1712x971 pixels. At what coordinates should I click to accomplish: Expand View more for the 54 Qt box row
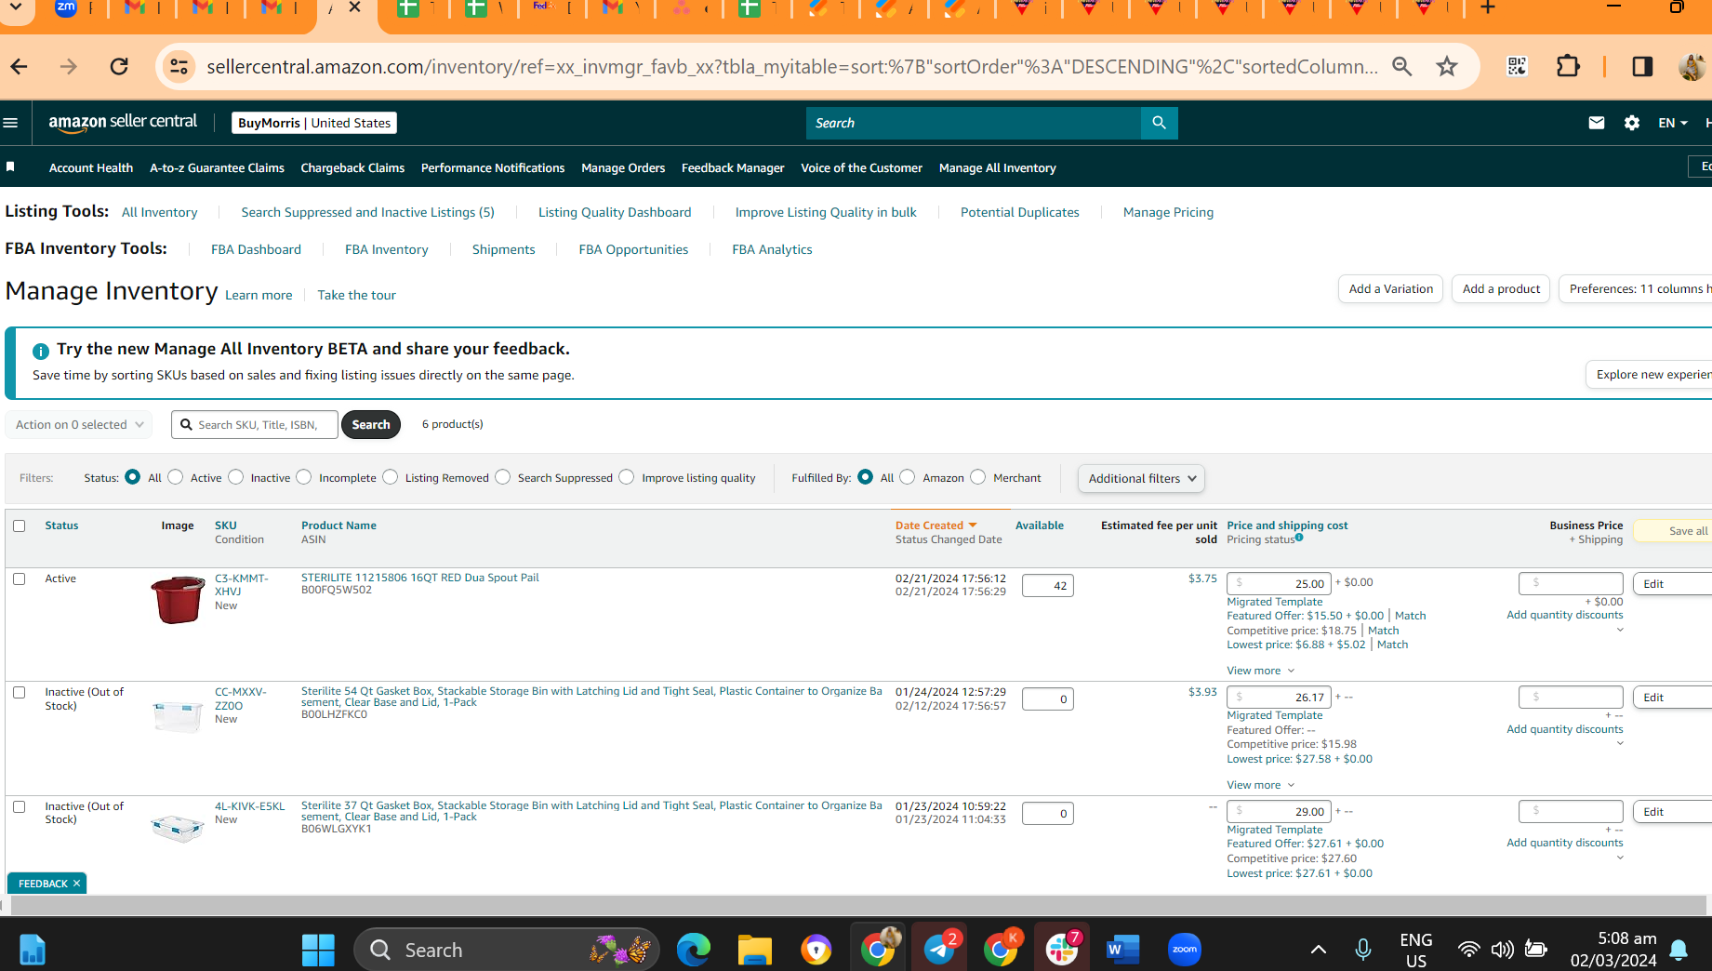[x=1260, y=785]
